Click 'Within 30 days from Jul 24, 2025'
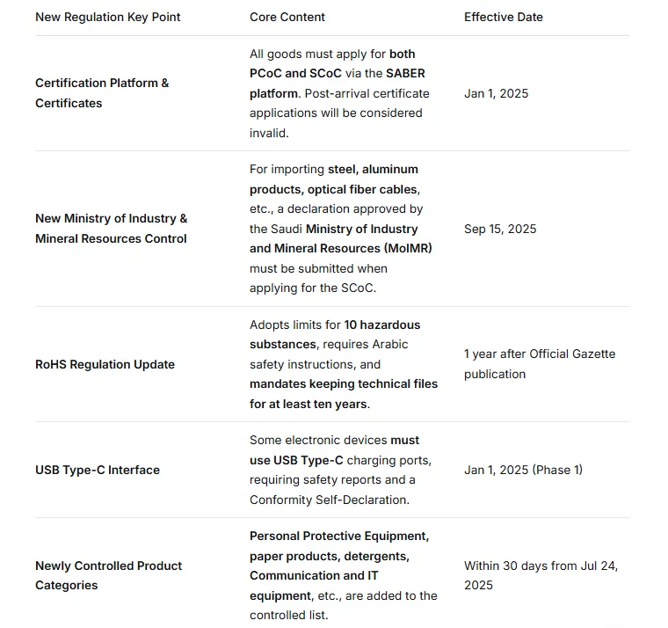668x628 pixels. (541, 575)
